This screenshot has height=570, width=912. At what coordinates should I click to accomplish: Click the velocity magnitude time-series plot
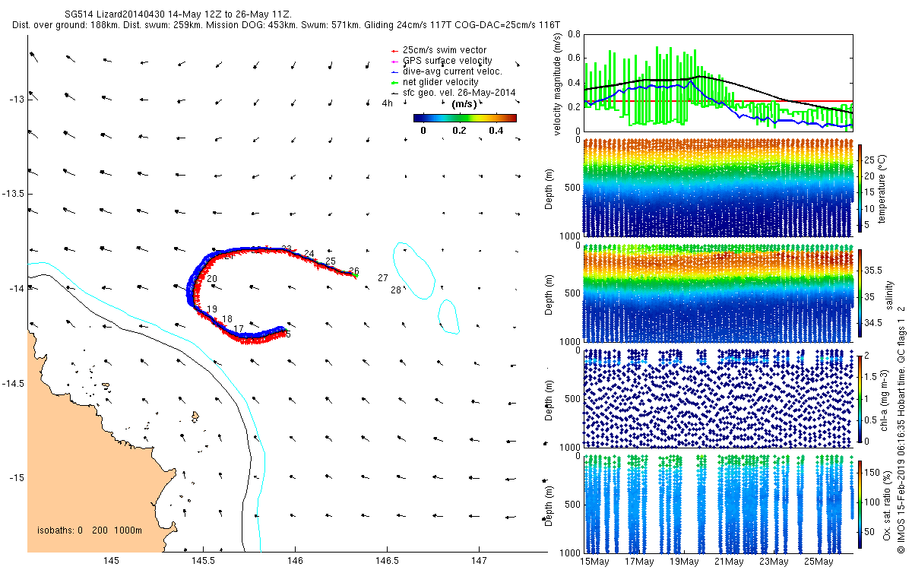click(x=717, y=82)
